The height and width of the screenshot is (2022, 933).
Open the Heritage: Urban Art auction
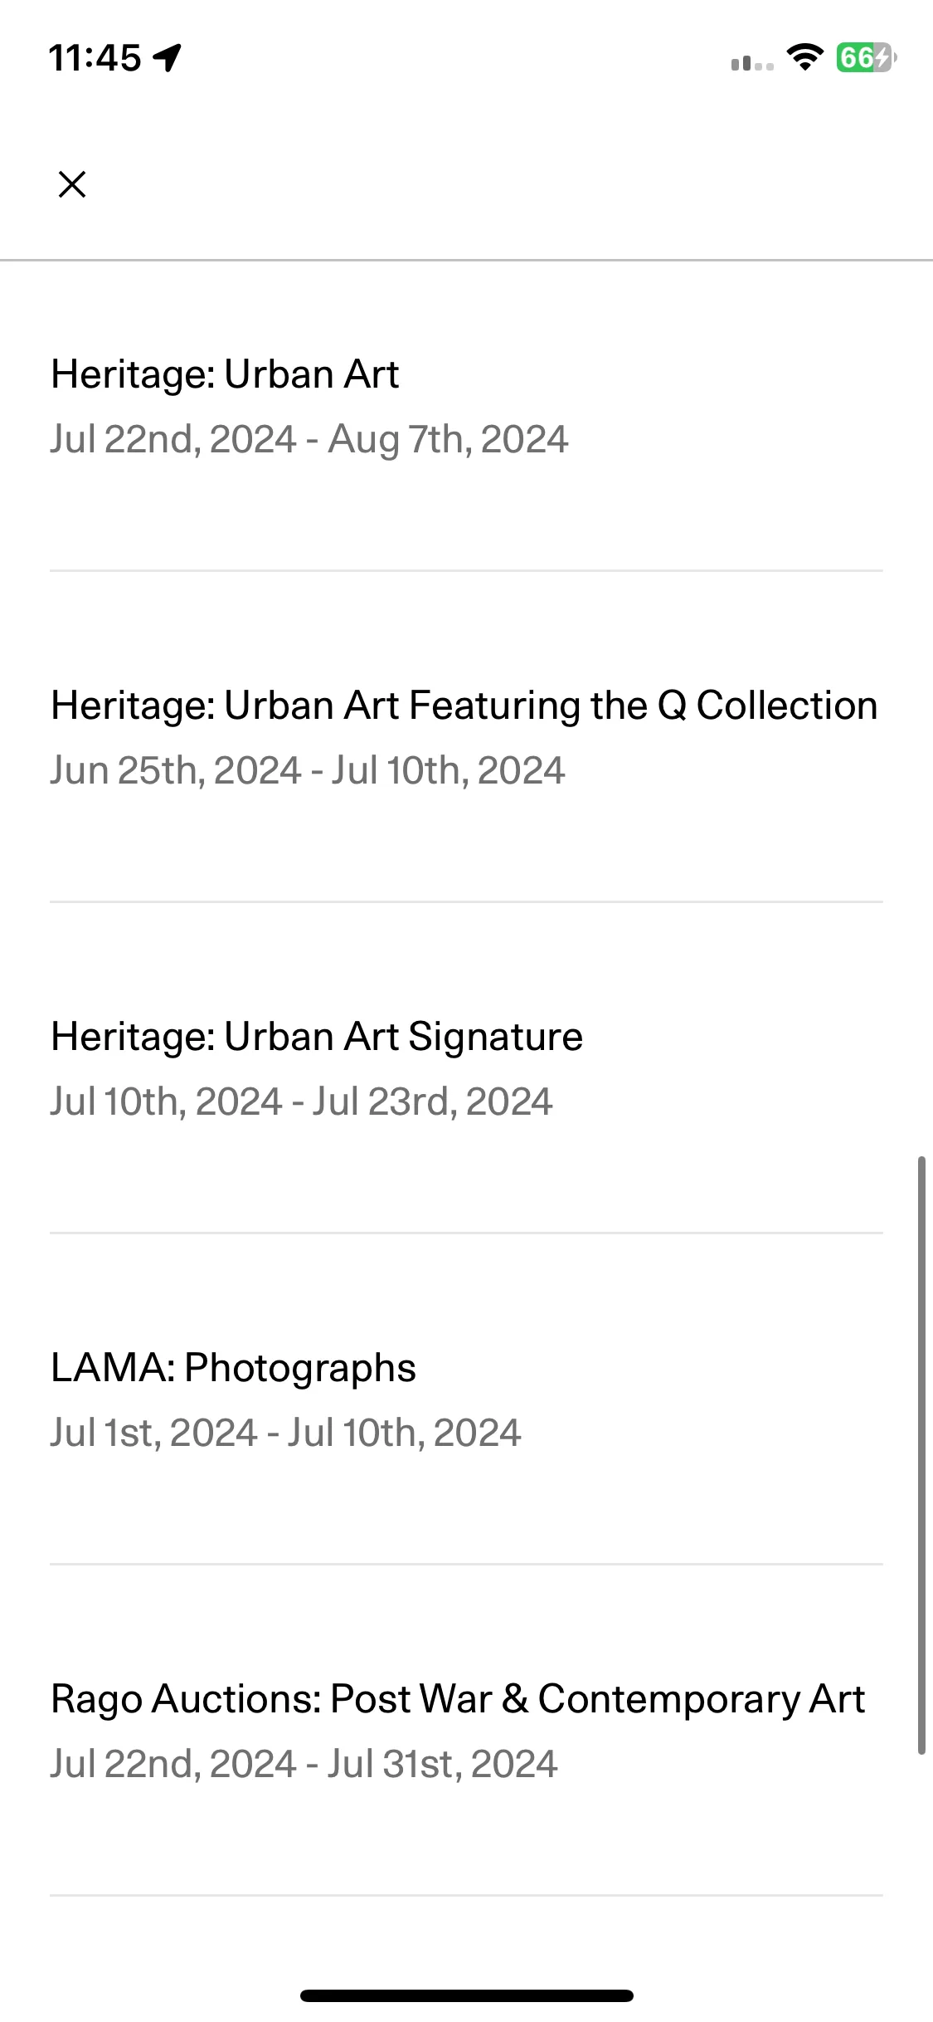coord(225,374)
